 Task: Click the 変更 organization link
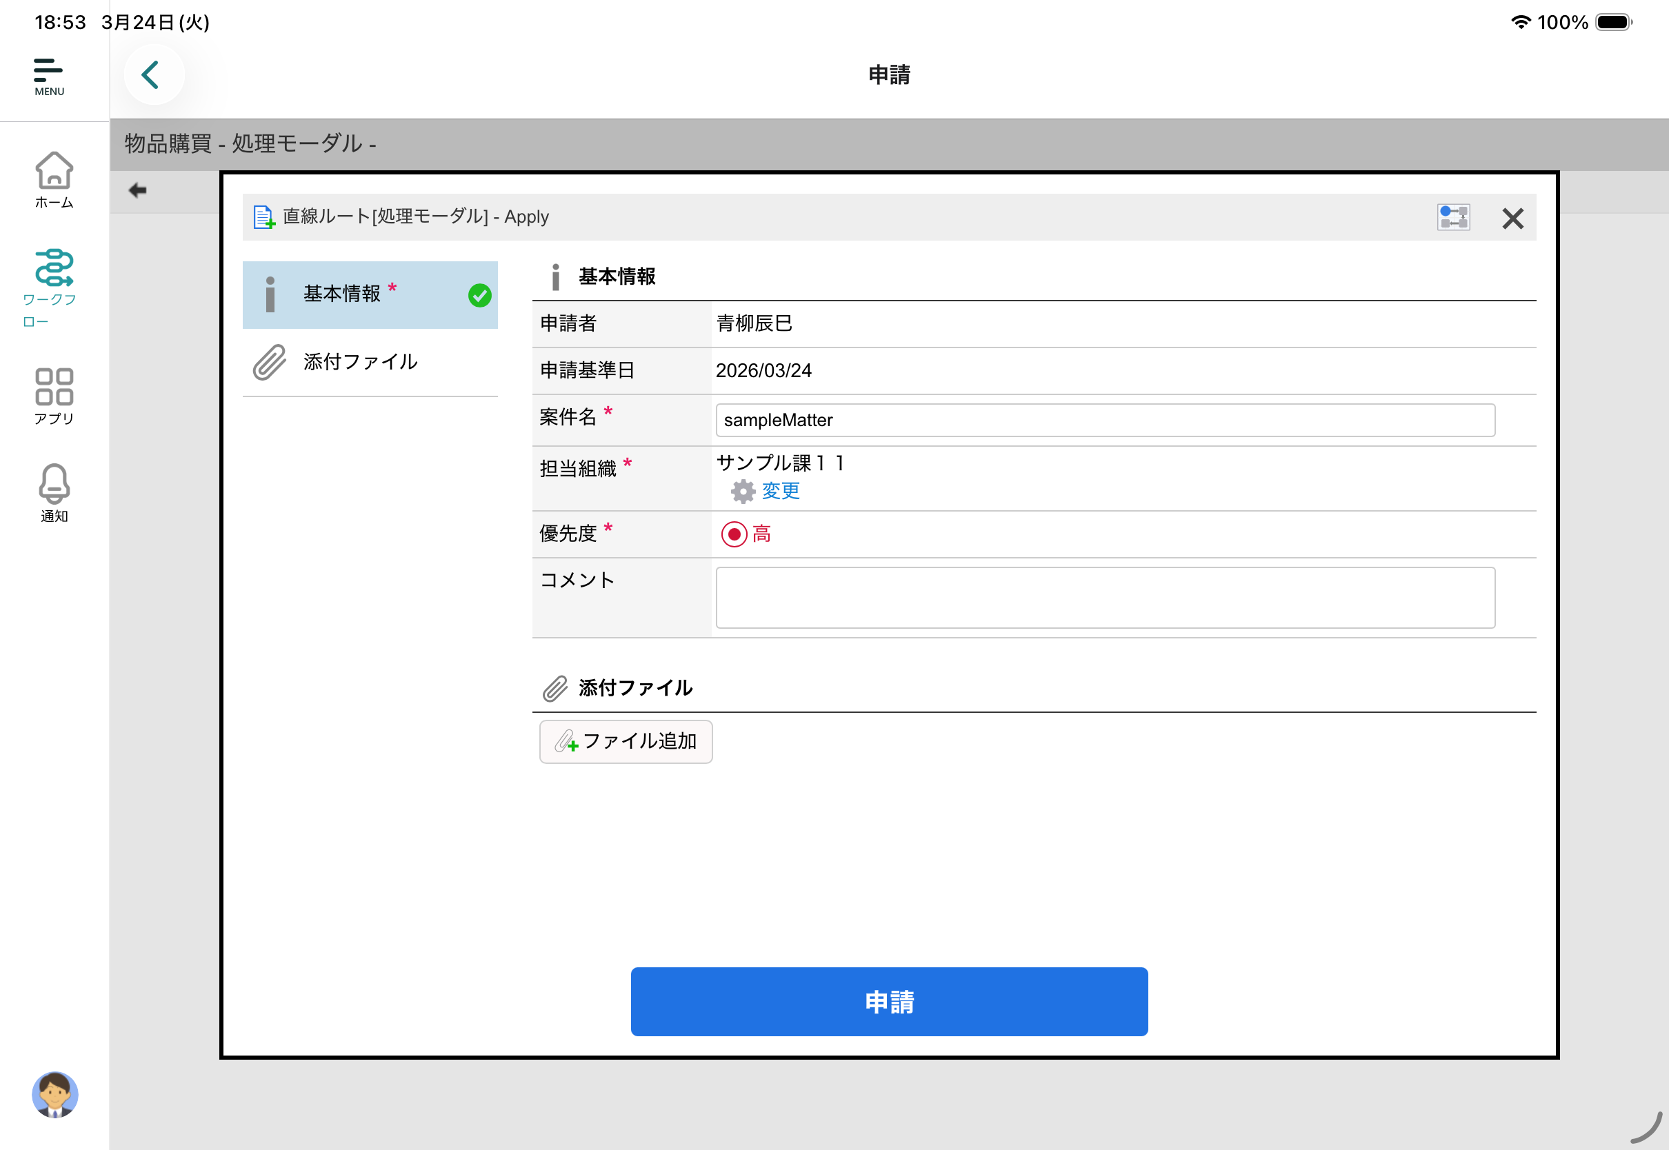point(781,492)
